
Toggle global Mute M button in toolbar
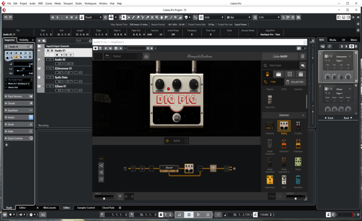pyautogui.click(x=53, y=17)
